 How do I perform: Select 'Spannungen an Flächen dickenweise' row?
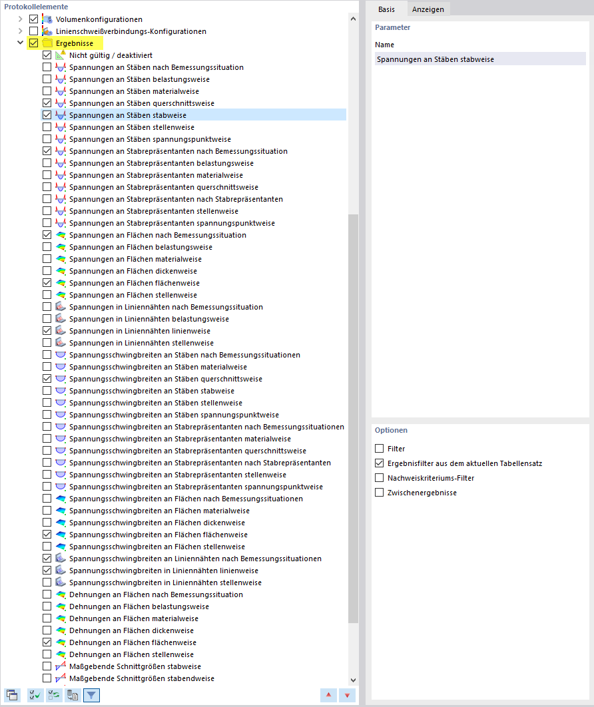(133, 271)
